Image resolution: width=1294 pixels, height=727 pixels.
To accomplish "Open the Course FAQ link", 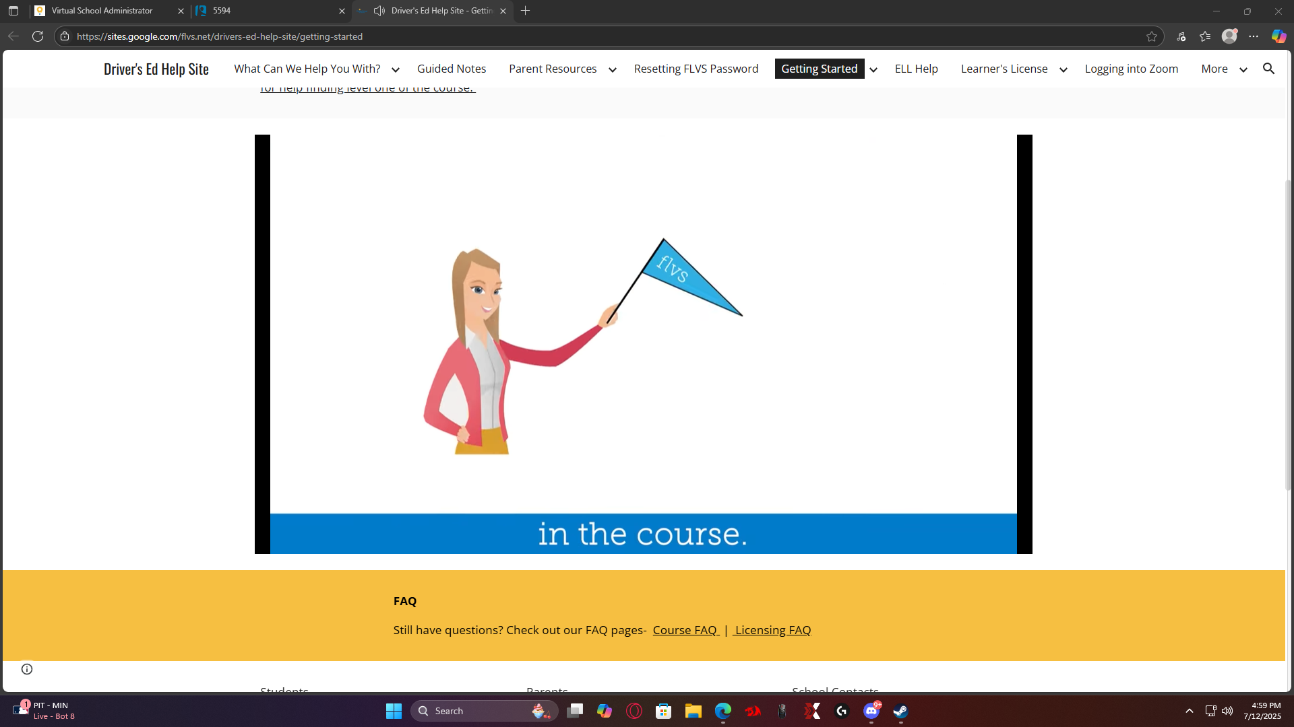I will coord(685,630).
